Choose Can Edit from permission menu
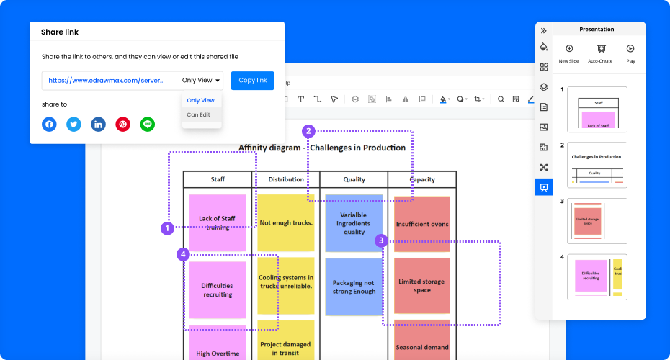 (199, 114)
